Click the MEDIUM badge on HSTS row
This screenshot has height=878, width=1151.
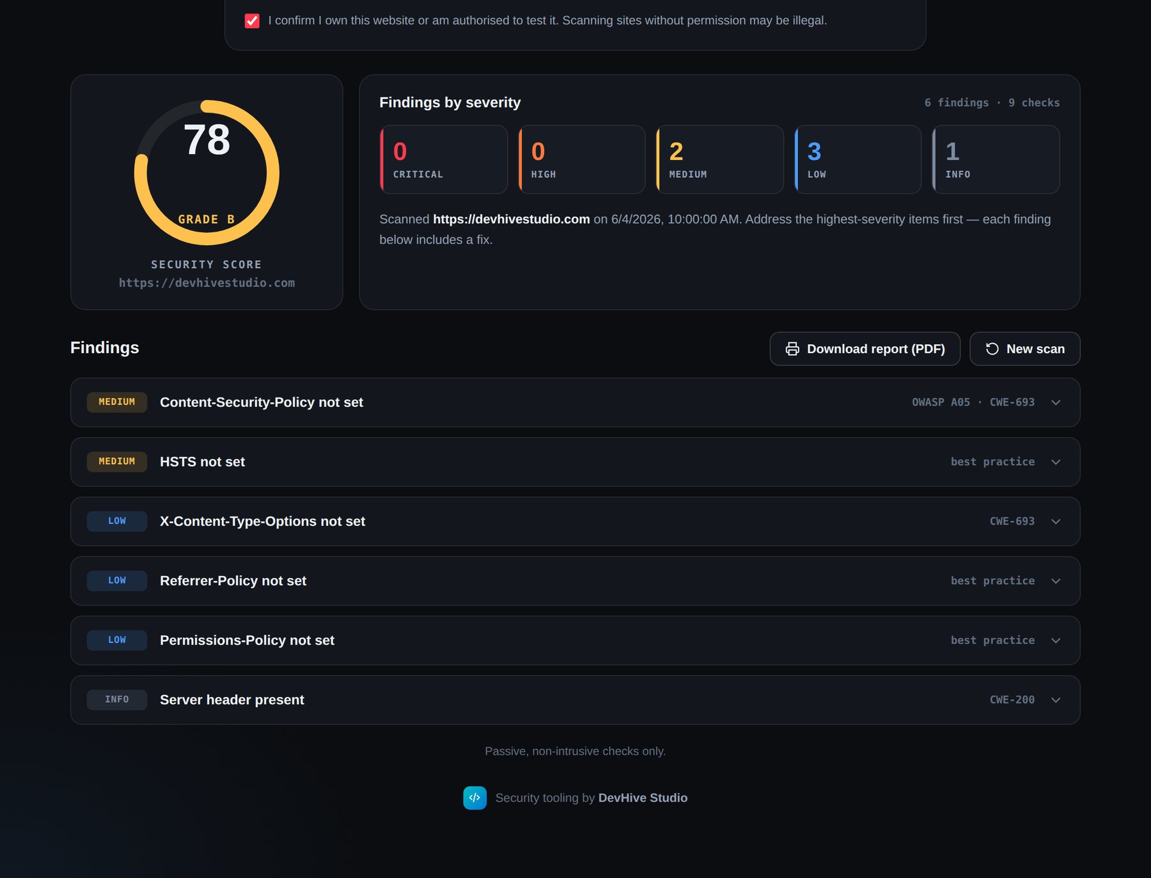(117, 462)
